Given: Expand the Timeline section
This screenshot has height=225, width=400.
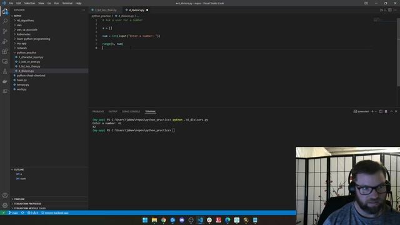Looking at the screenshot, I should [19, 199].
